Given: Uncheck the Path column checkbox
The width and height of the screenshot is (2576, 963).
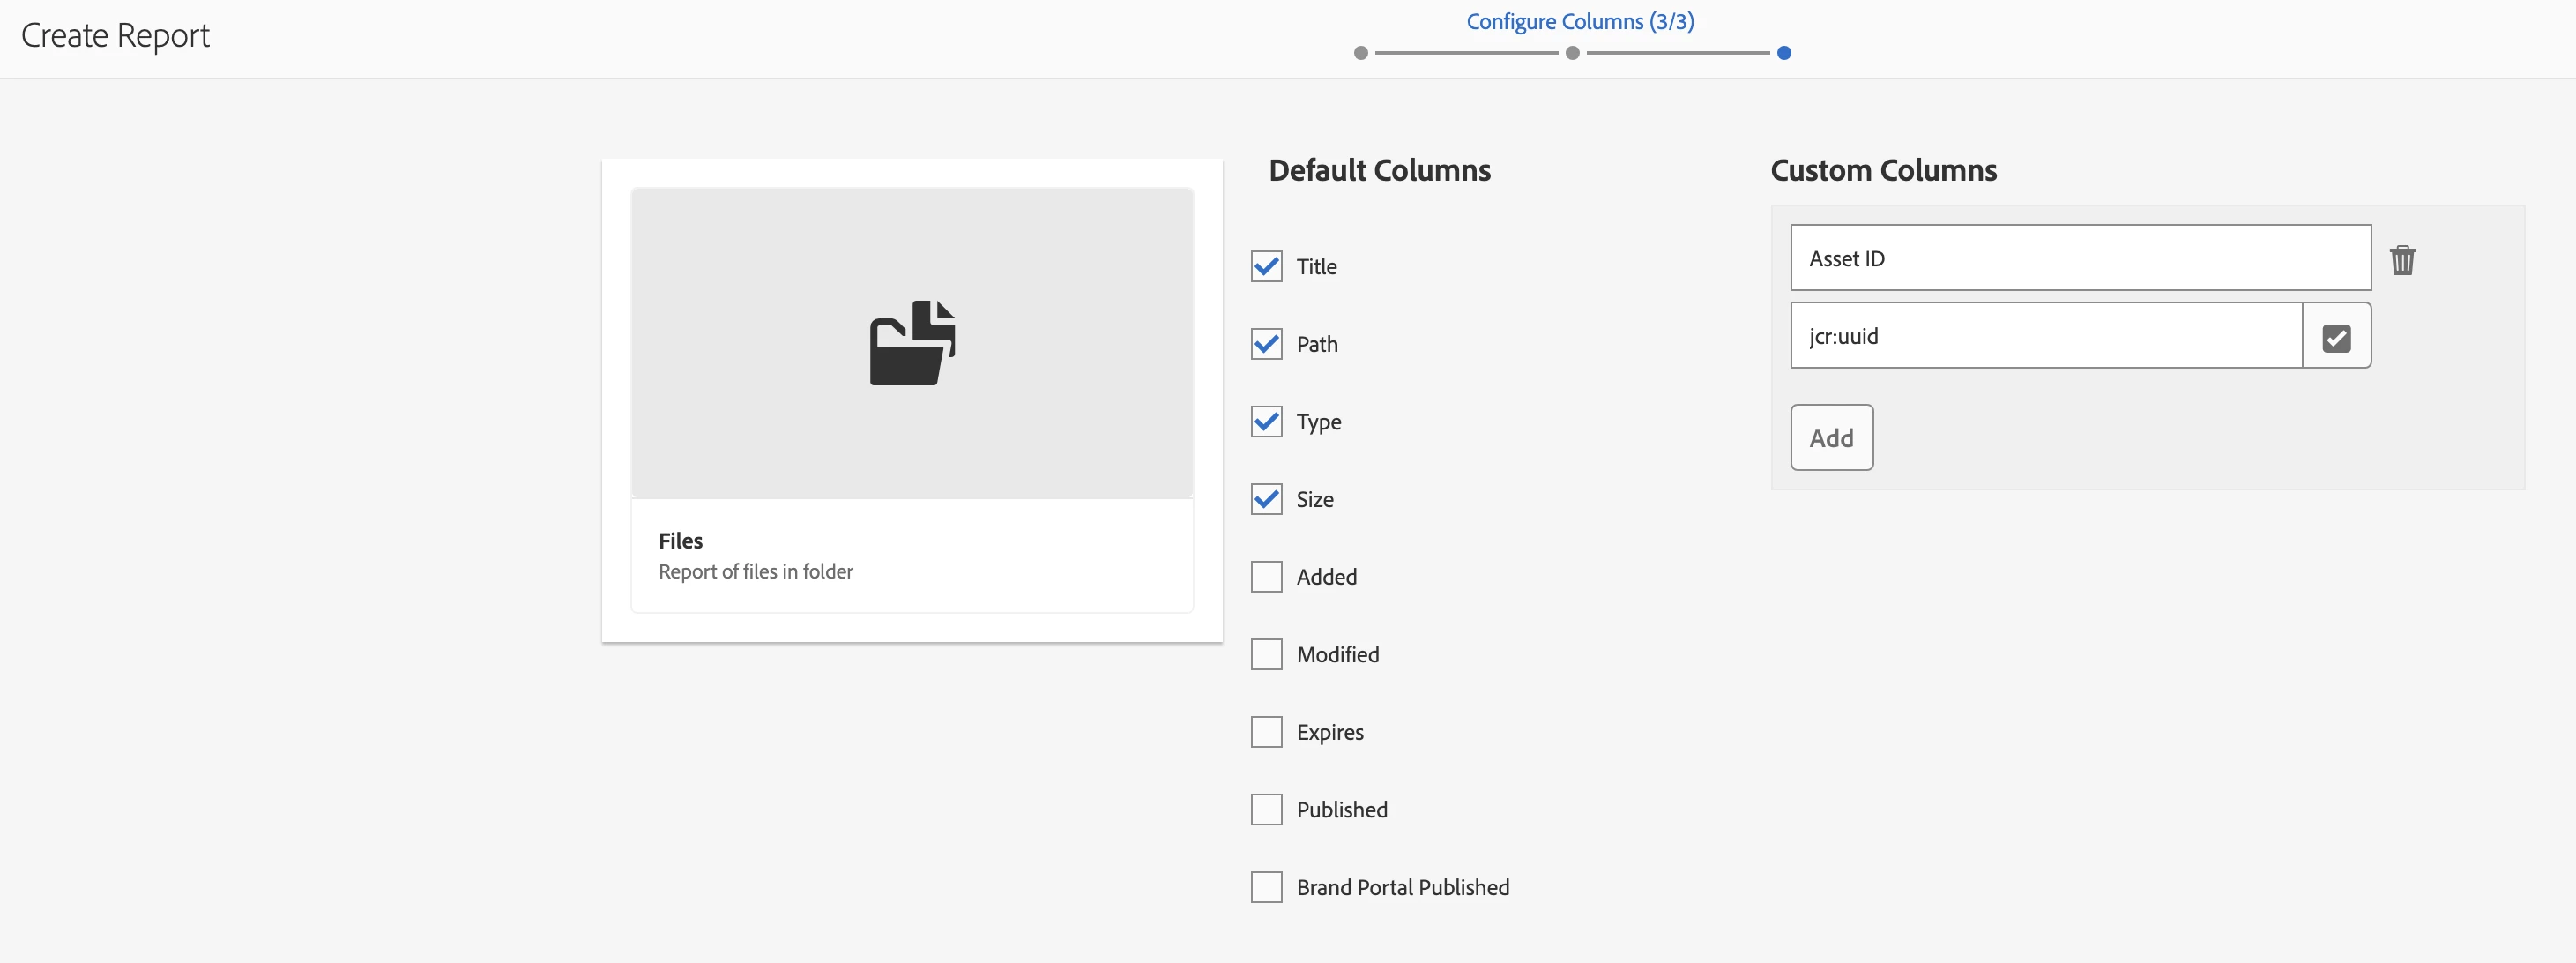Looking at the screenshot, I should [1266, 344].
